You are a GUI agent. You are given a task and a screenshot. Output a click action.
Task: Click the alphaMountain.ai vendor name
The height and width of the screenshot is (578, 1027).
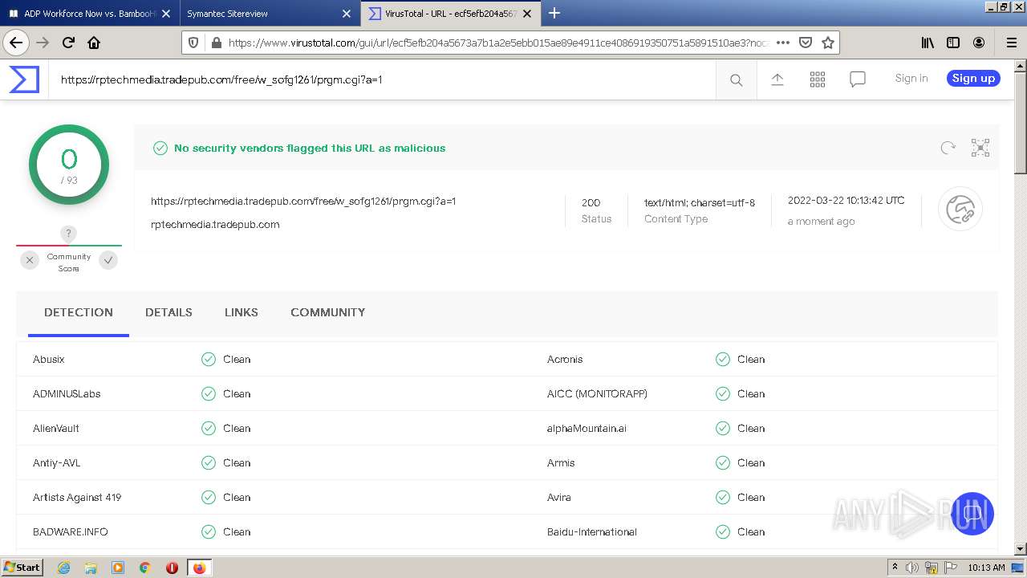click(587, 428)
